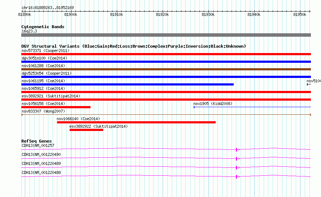Select the thin brown line of nsv833307
The image size is (321, 197).
pos(166,115)
